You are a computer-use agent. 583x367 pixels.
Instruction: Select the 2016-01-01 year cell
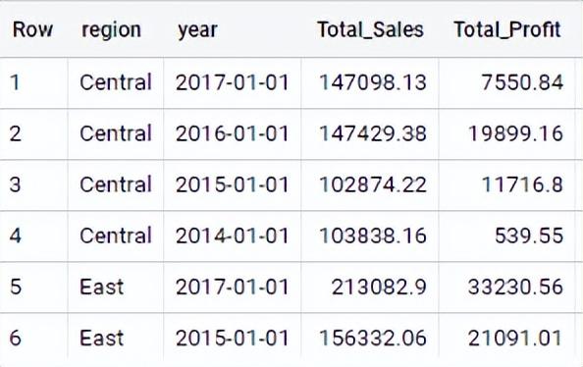tap(232, 133)
